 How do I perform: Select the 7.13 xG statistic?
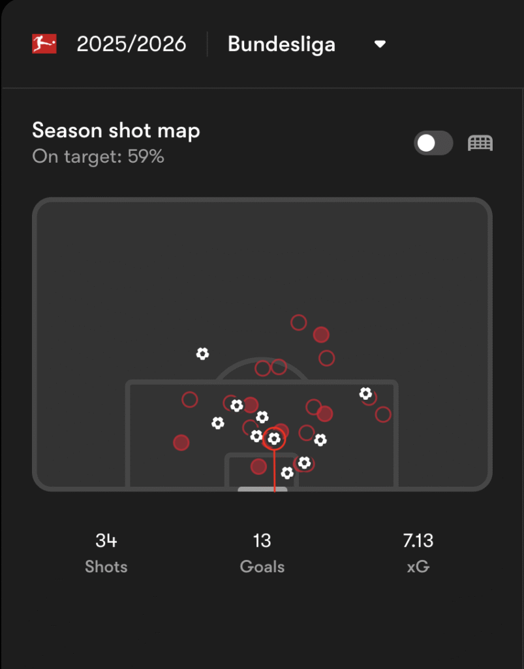(418, 552)
